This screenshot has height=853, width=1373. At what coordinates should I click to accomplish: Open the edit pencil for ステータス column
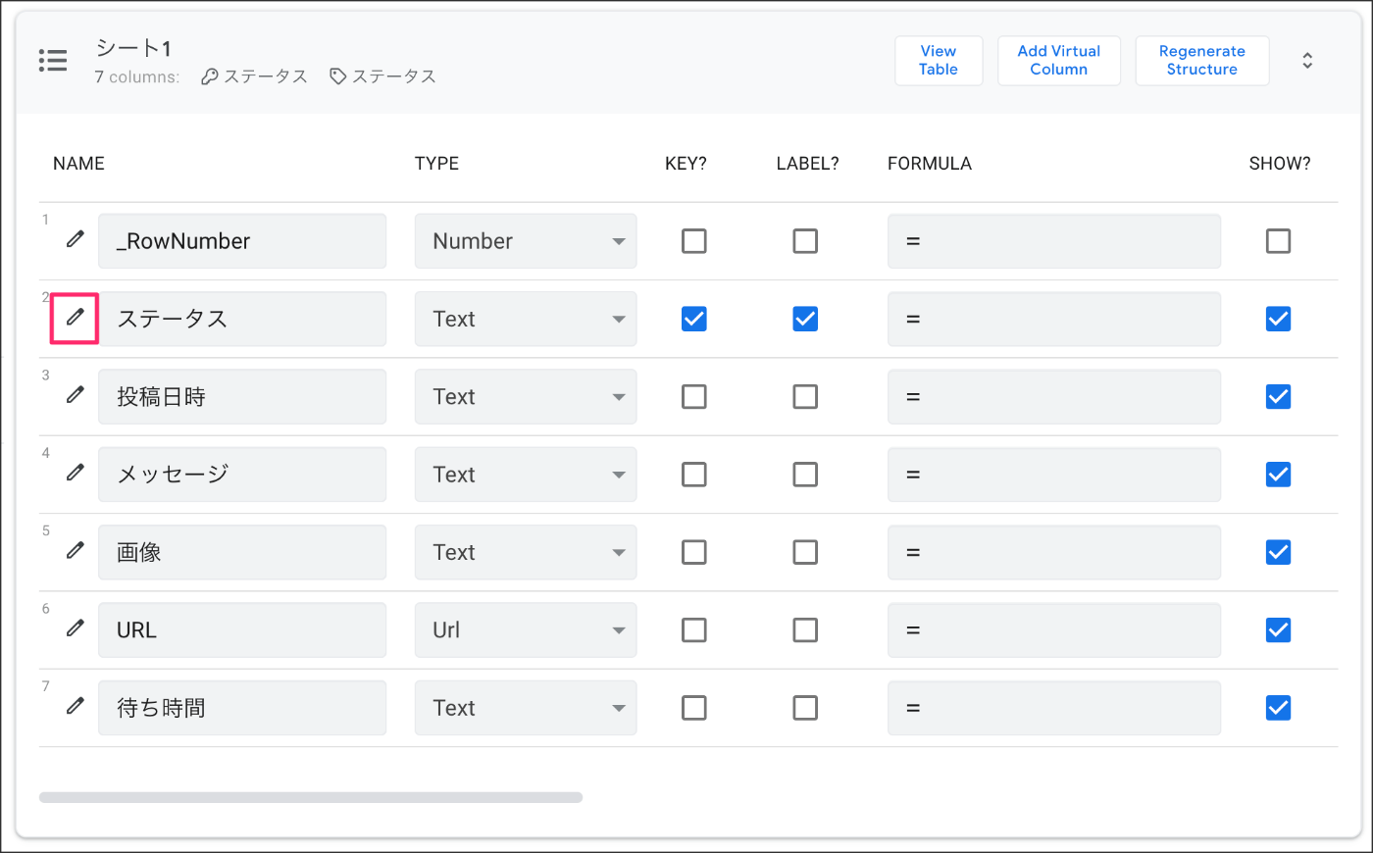[76, 318]
